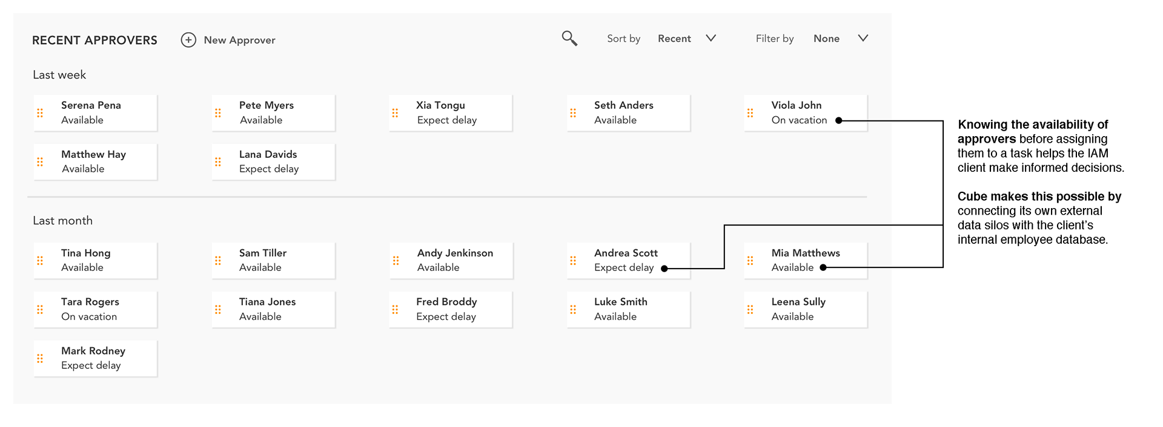Screen dimensions: 1163x427
Task: Click Mia Matthews' Available status
Action: click(x=792, y=268)
